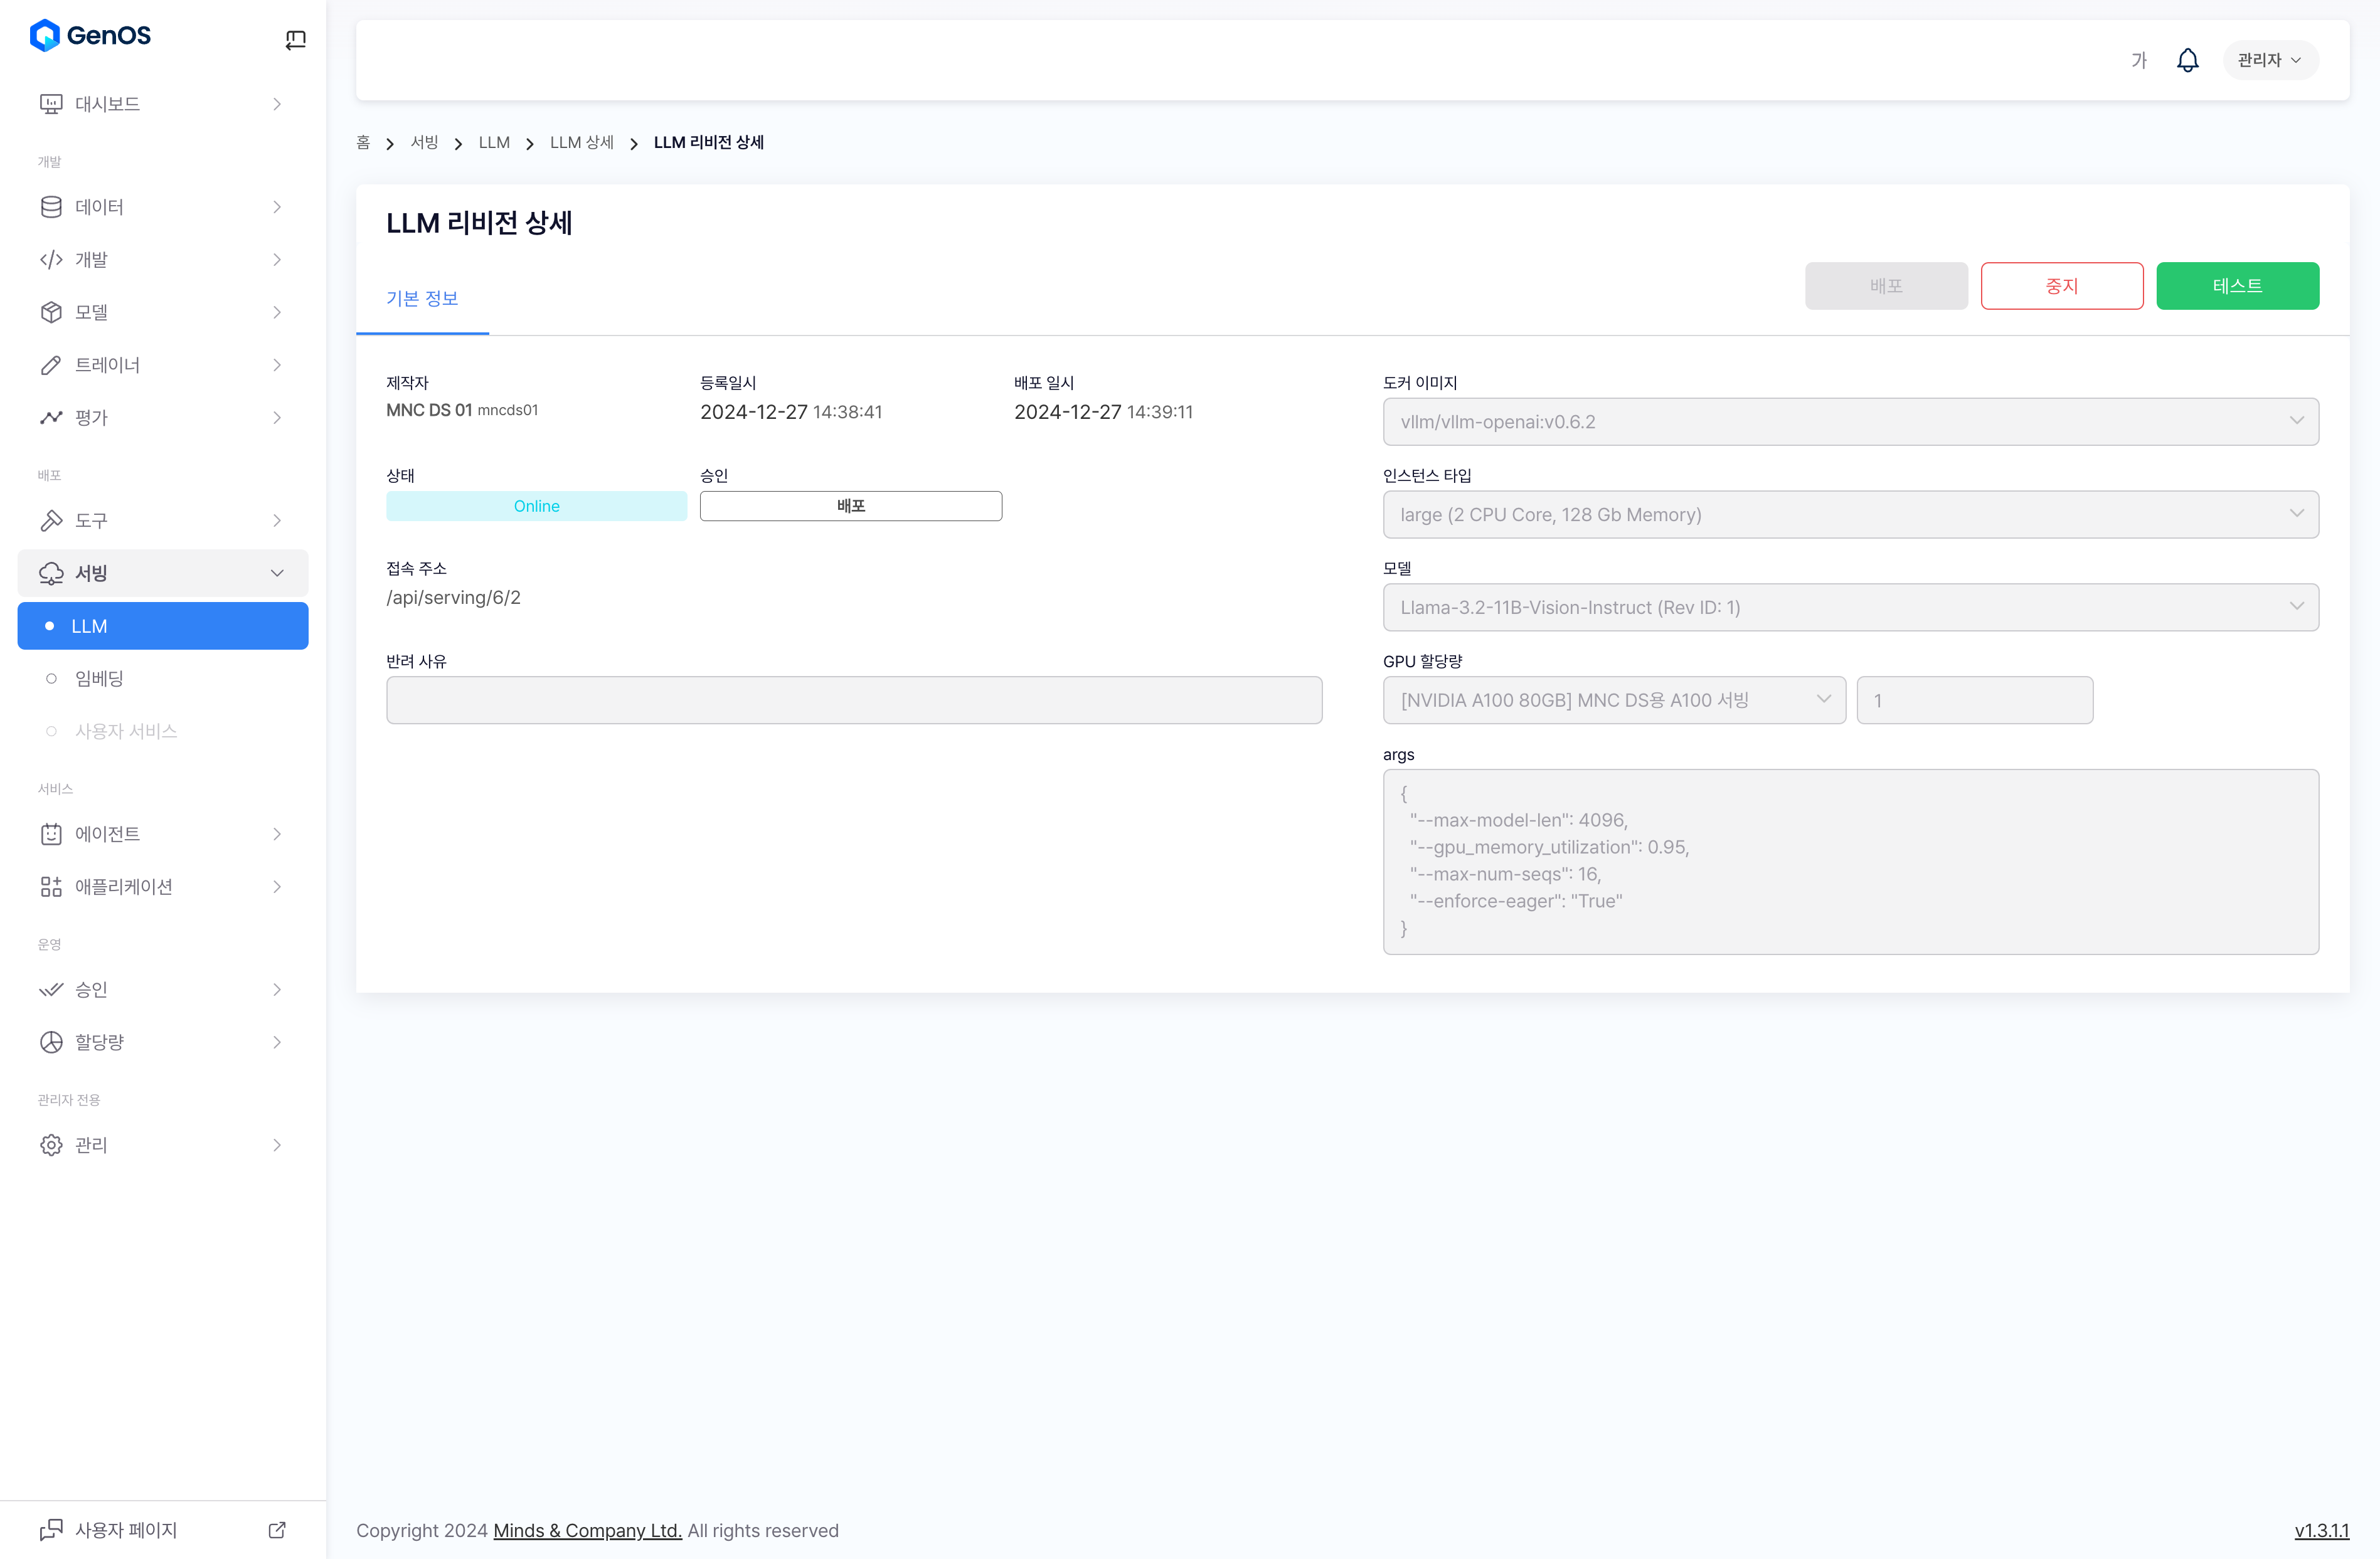This screenshot has width=2380, height=1559.
Task: Click the notification bell icon
Action: pyautogui.click(x=2187, y=60)
